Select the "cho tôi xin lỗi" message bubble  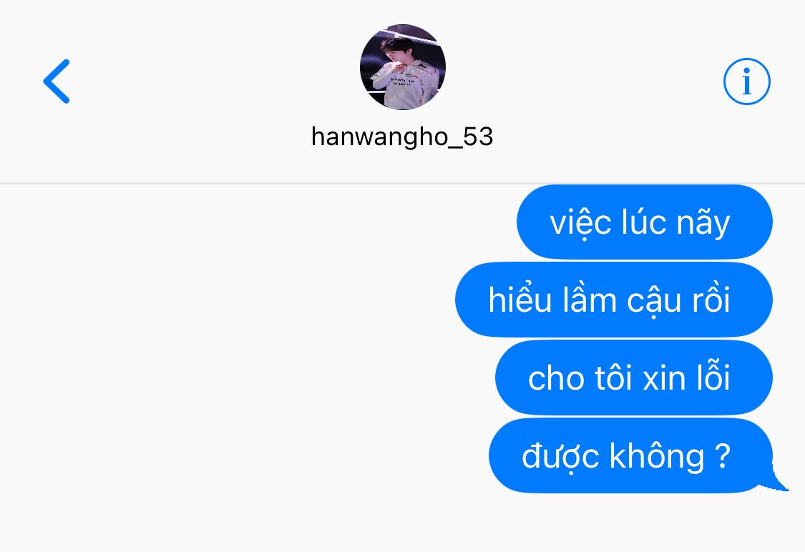pos(633,378)
